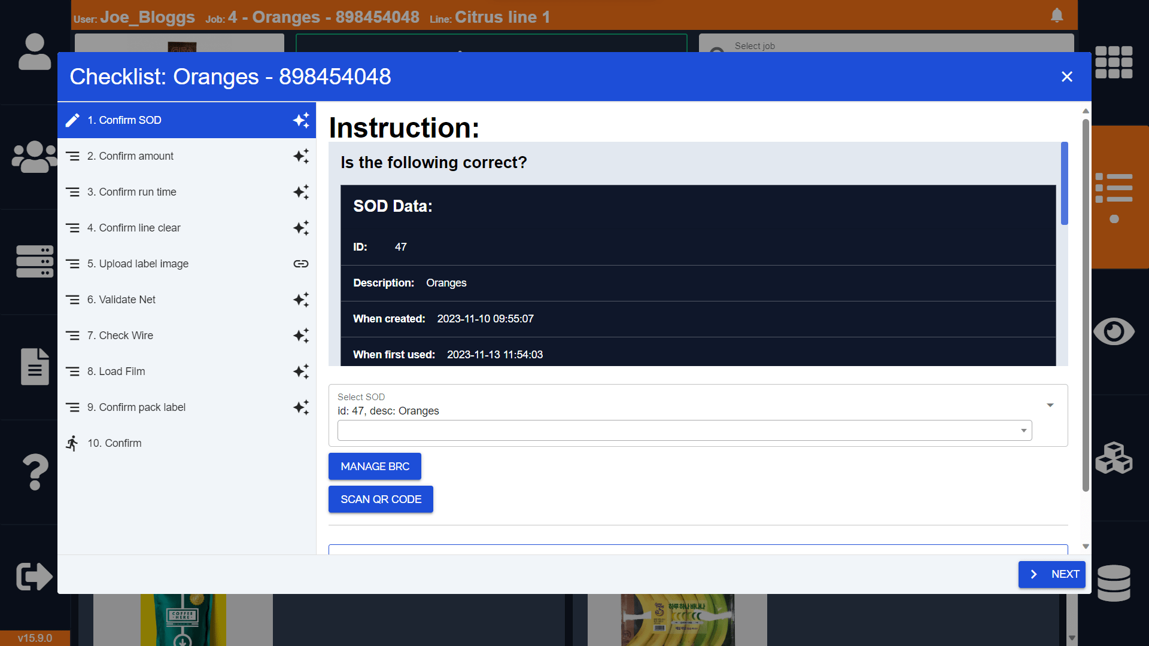Open the server rack sidebar icon

tap(35, 261)
